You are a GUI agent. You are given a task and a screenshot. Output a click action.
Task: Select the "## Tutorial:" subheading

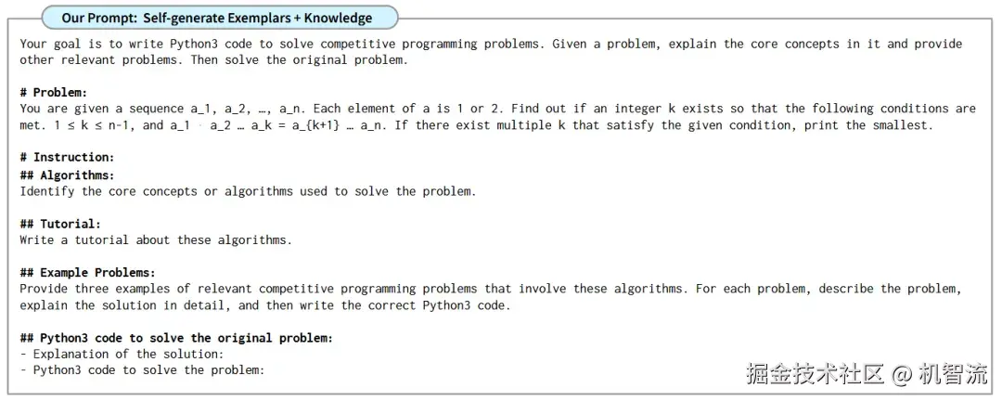point(60,224)
